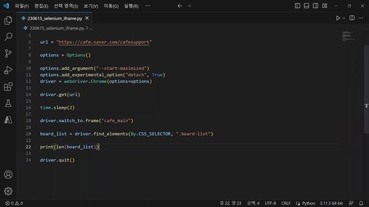Open notifications bell in status bar
This screenshot has width=369, height=207.
tap(361, 203)
